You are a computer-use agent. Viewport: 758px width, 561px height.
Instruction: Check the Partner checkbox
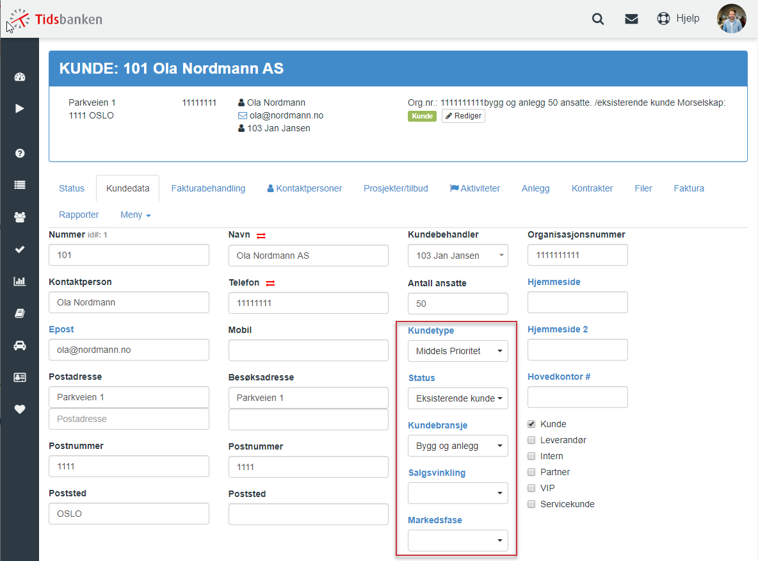[531, 472]
